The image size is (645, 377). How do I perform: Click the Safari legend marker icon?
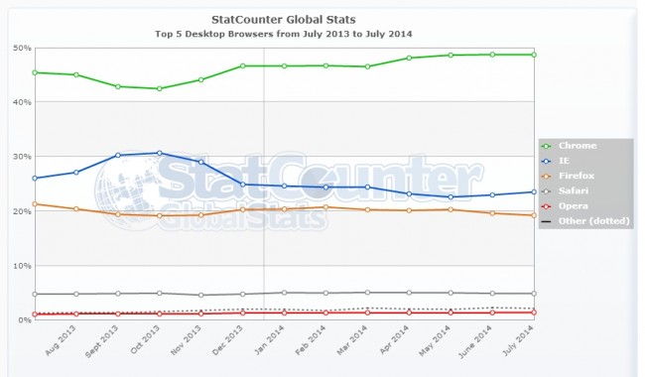[547, 191]
